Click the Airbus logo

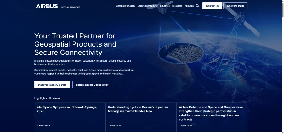point(47,6)
